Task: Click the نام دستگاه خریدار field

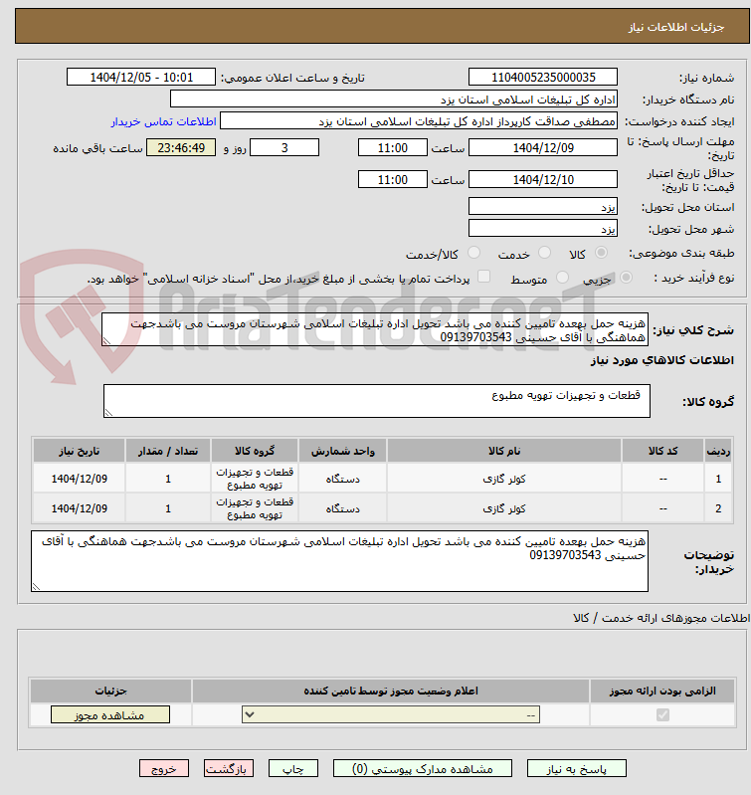Action: tap(394, 99)
